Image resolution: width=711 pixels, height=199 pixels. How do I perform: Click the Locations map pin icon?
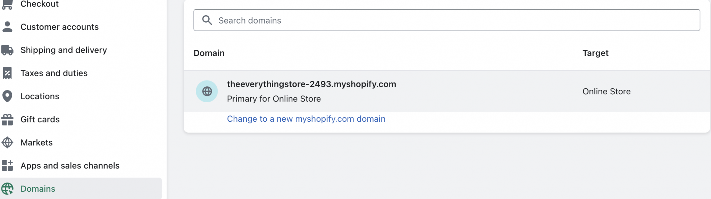pyautogui.click(x=7, y=96)
